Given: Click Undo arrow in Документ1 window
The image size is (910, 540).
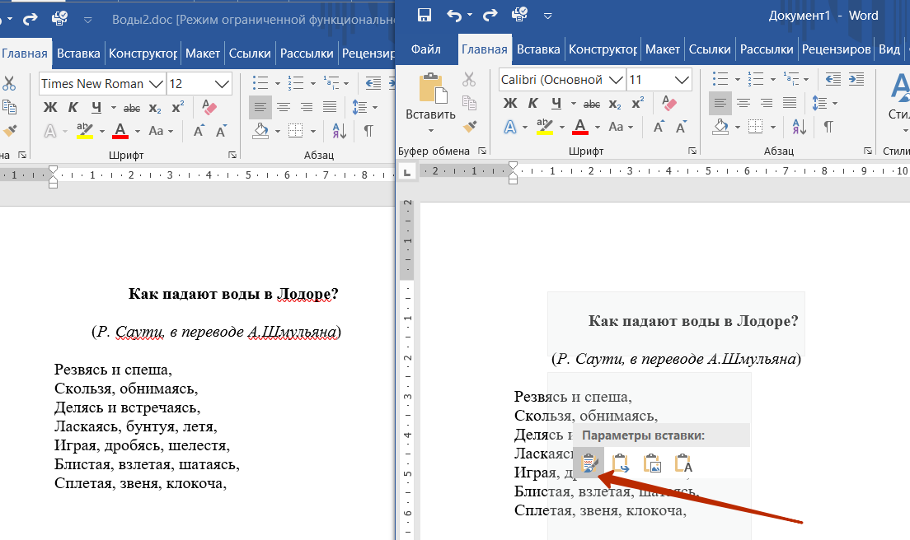Looking at the screenshot, I should [x=454, y=15].
